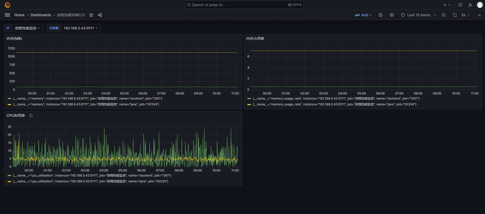Image resolution: width=485 pixels, height=214 pixels.
Task: Refresh the dashboard now
Action: tap(455, 15)
